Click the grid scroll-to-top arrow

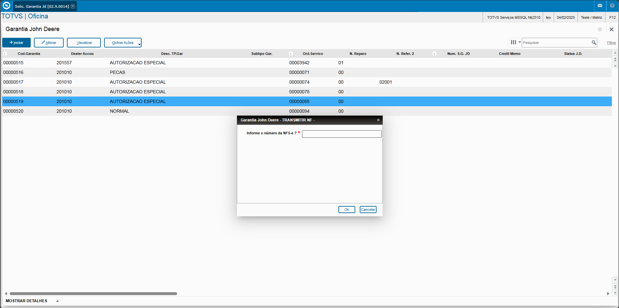[x=615, y=53]
